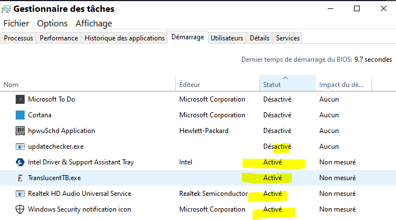Click Microsoft Corporation publisher for Cortana
The height and width of the screenshot is (220, 396).
[212, 115]
